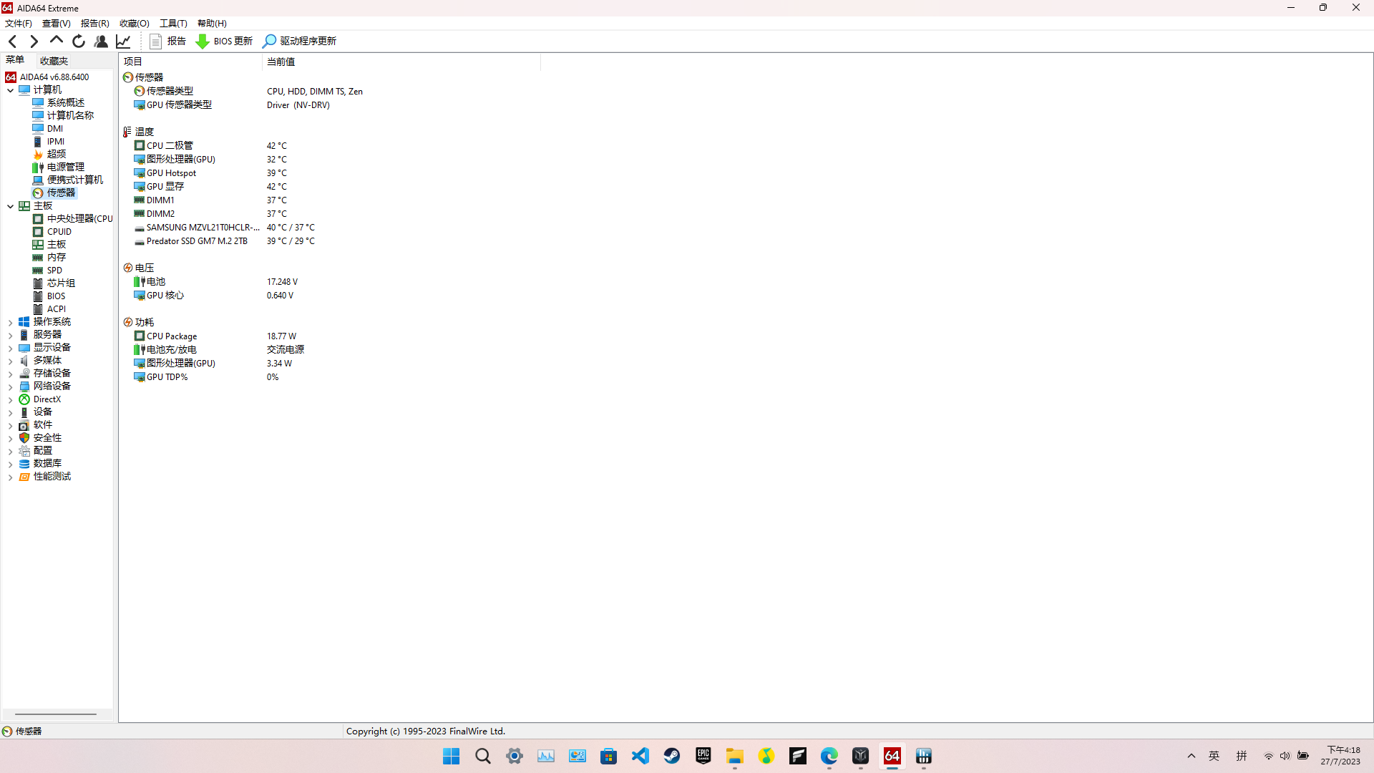Open the 收藏(O) menu
Screen dimensions: 1374x773
135,24
